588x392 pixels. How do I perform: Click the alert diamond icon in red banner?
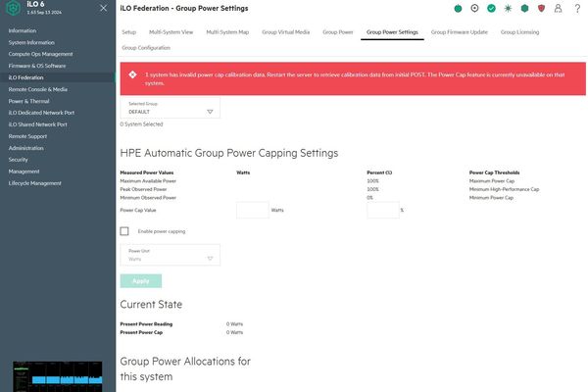132,74
